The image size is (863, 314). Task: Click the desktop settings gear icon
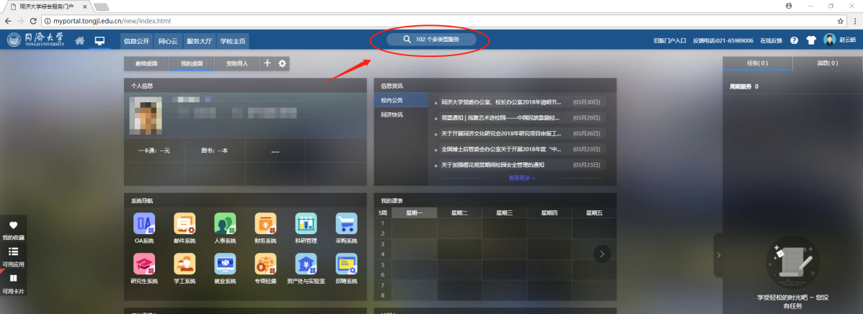tap(282, 63)
